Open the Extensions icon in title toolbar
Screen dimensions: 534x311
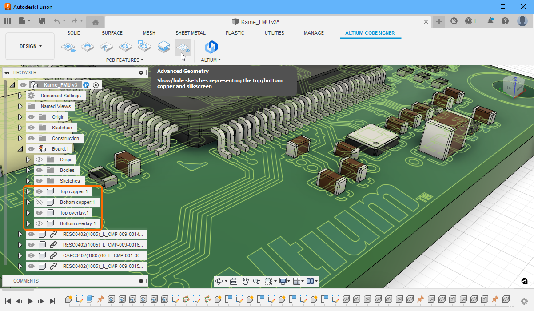coord(454,21)
